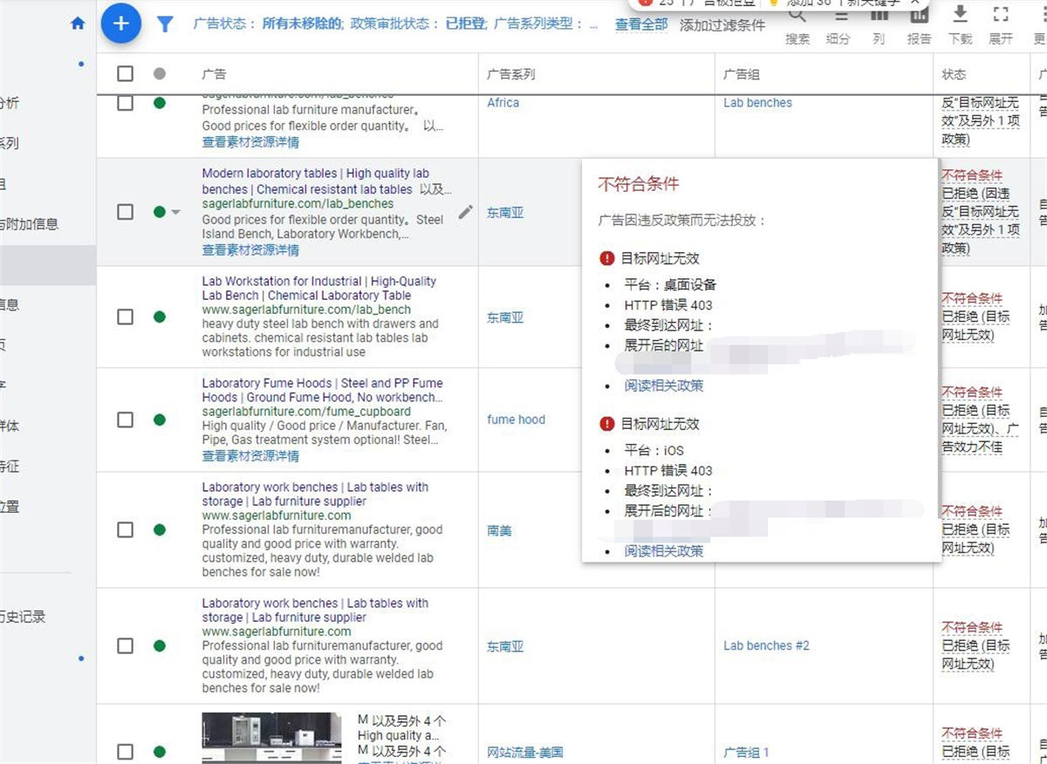The height and width of the screenshot is (764, 1047).
Task: Open the 展开 fullscreen expand icon
Action: click(1001, 16)
